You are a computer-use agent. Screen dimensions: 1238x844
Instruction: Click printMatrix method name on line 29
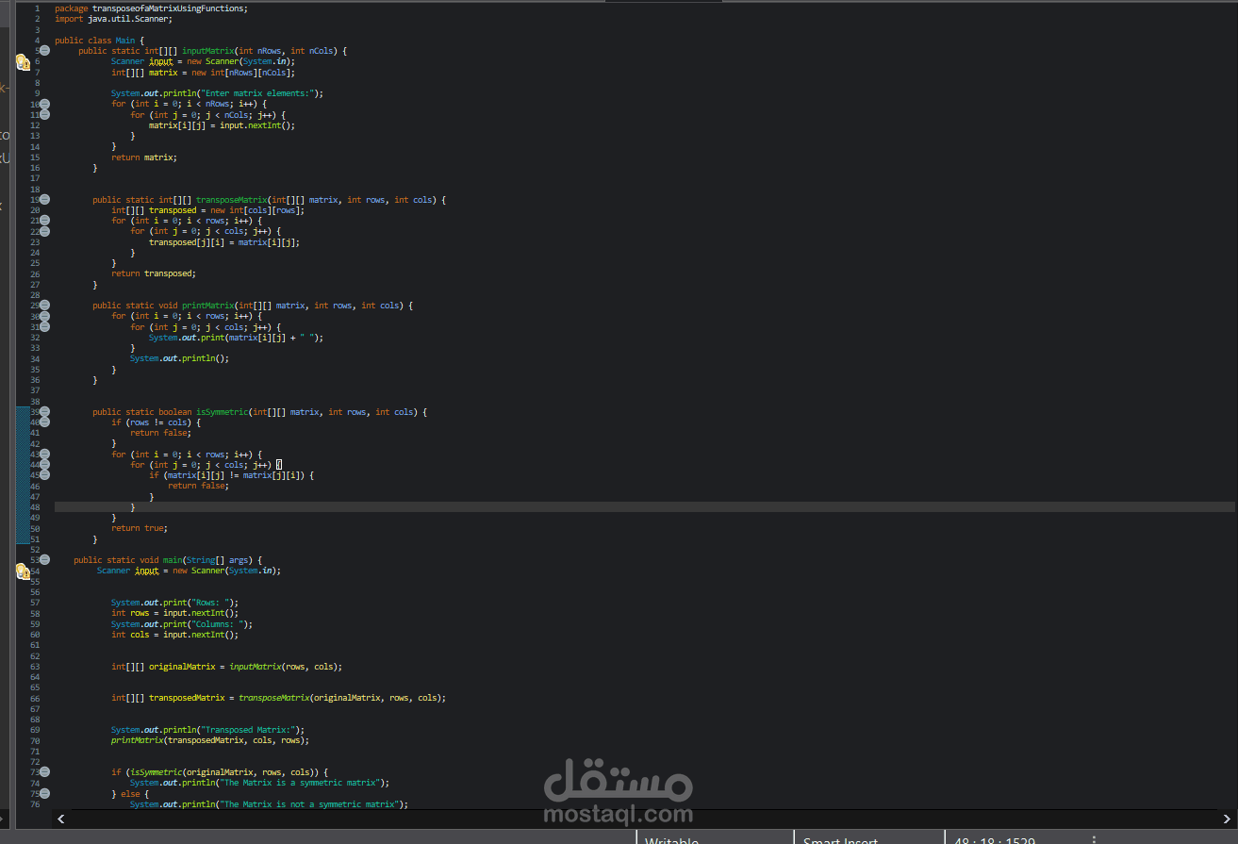pos(207,306)
